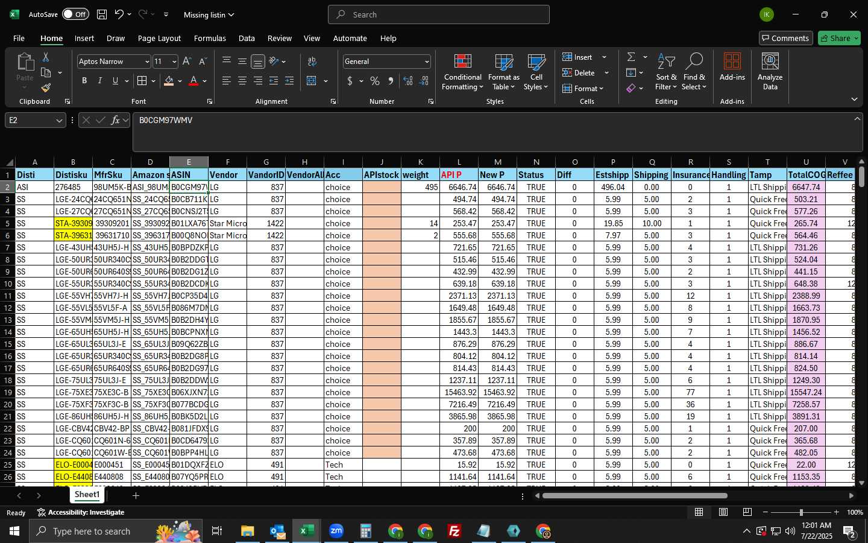Click the horizontal scrollbar thumb

[x=635, y=496]
